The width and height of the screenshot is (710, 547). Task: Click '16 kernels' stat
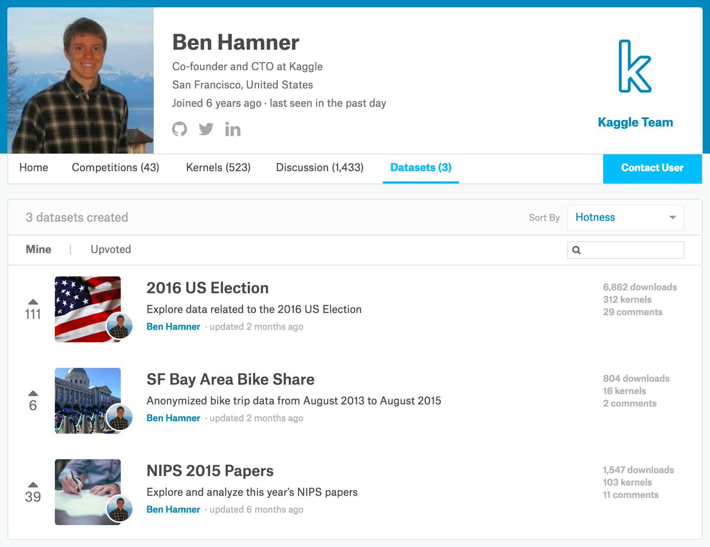[x=624, y=391]
